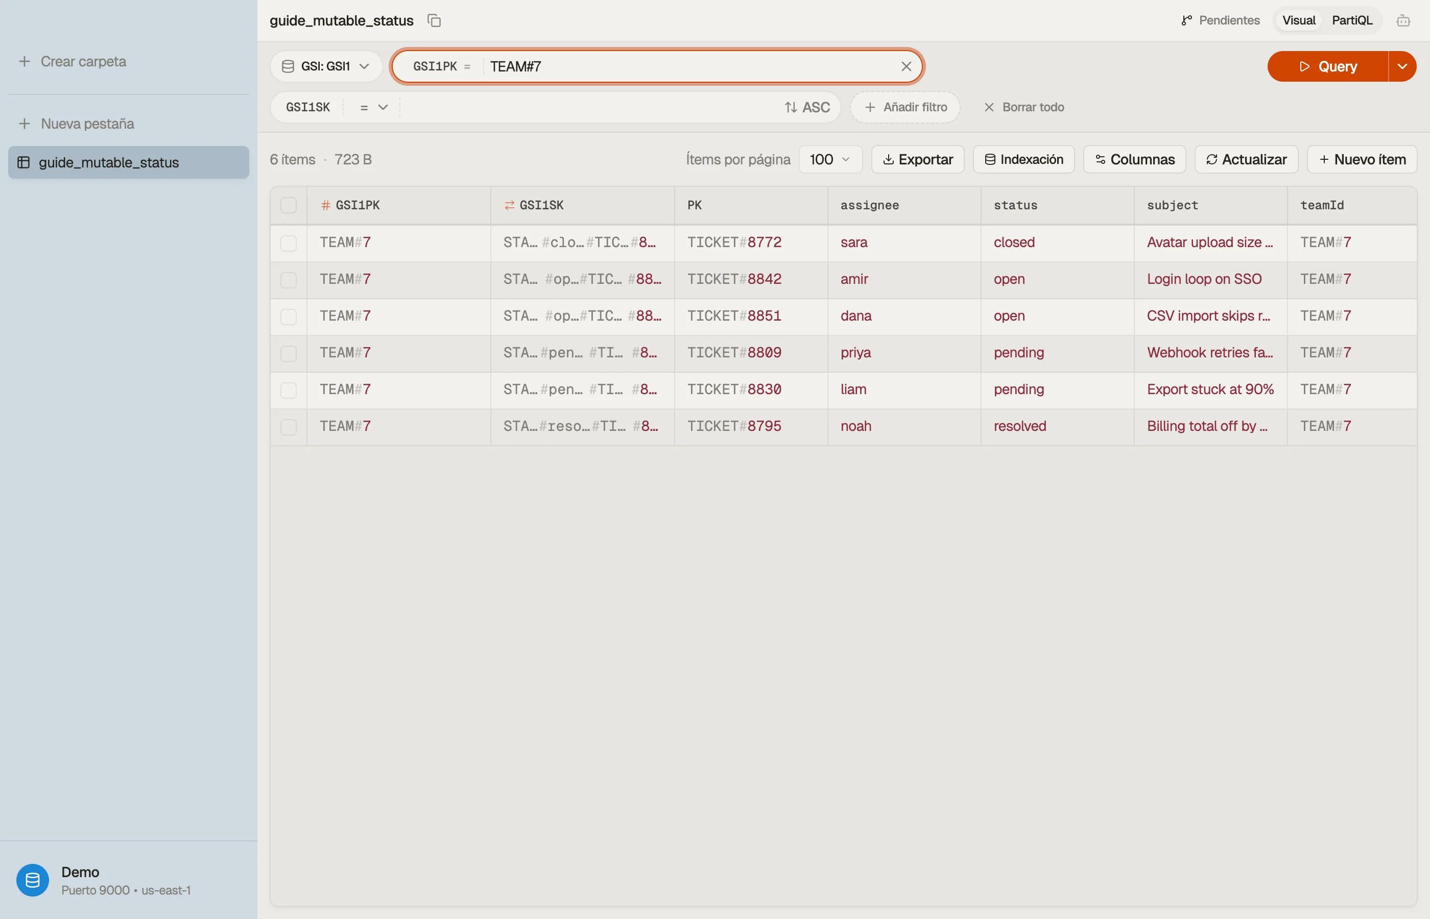This screenshot has height=919, width=1430.
Task: Clear all filters with Borrar todo
Action: tap(1023, 107)
